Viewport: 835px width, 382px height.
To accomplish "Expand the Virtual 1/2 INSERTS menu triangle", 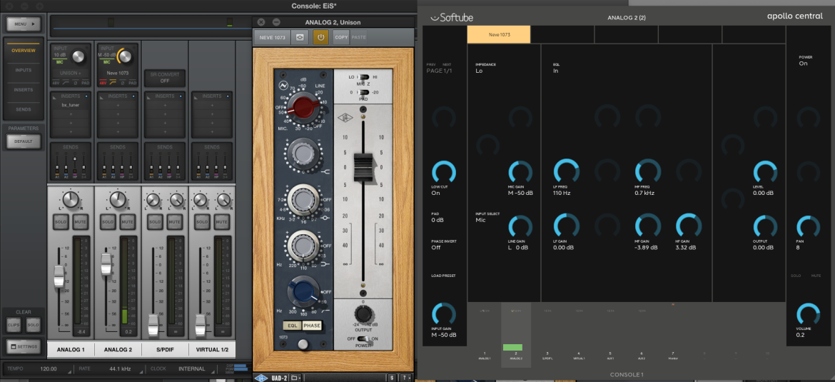I will [x=196, y=96].
